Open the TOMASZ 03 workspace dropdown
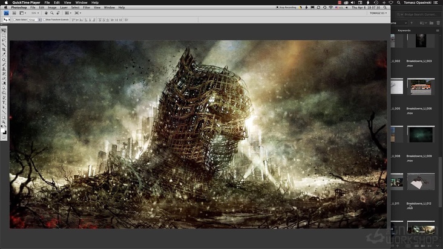The width and height of the screenshot is (443, 249). 378,13
